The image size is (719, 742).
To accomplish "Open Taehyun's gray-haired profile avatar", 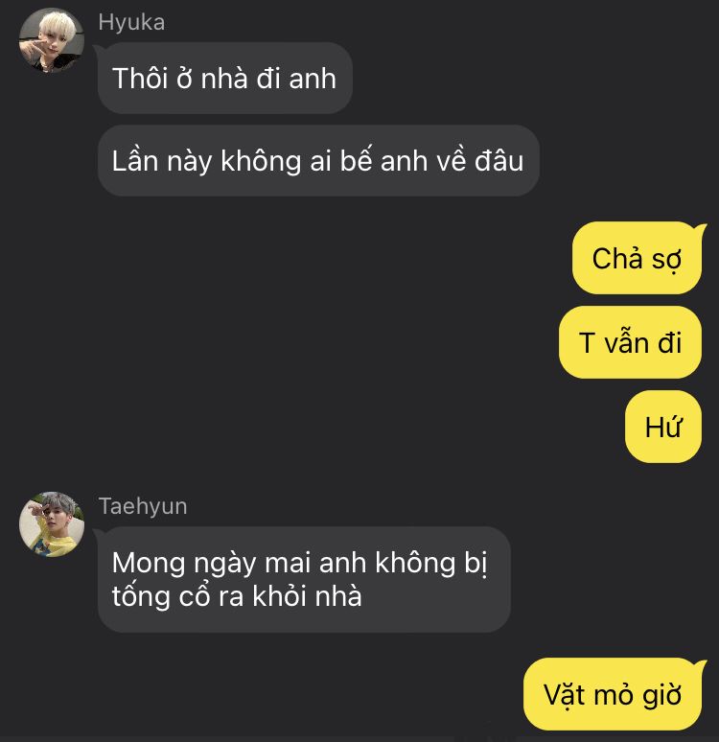I will pyautogui.click(x=52, y=523).
